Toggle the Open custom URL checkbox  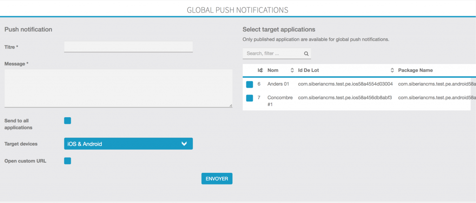click(x=67, y=161)
